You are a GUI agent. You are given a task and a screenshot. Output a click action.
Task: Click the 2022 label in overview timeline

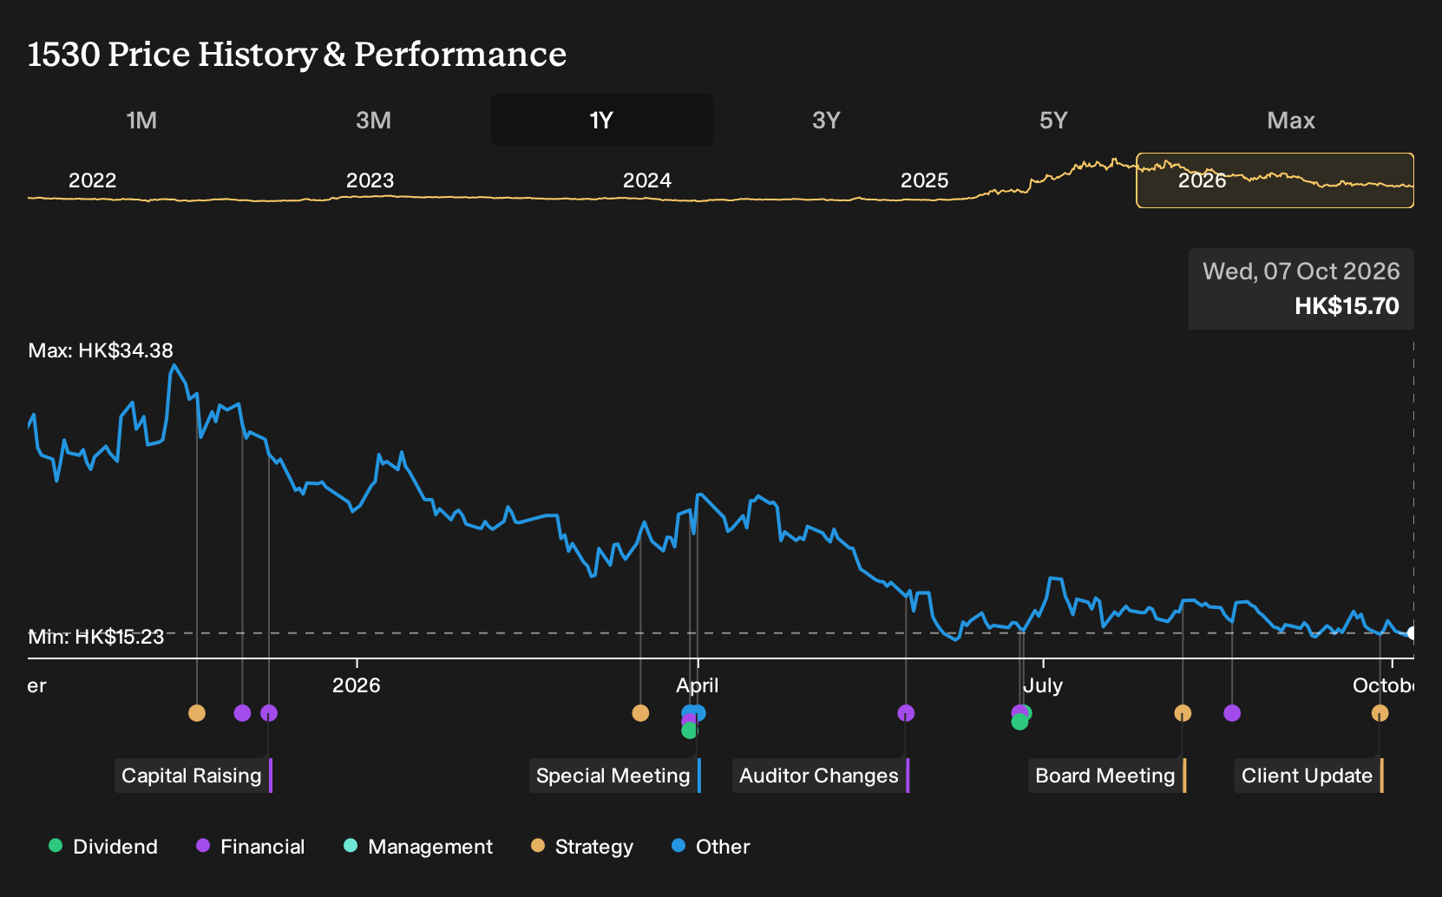pyautogui.click(x=93, y=180)
